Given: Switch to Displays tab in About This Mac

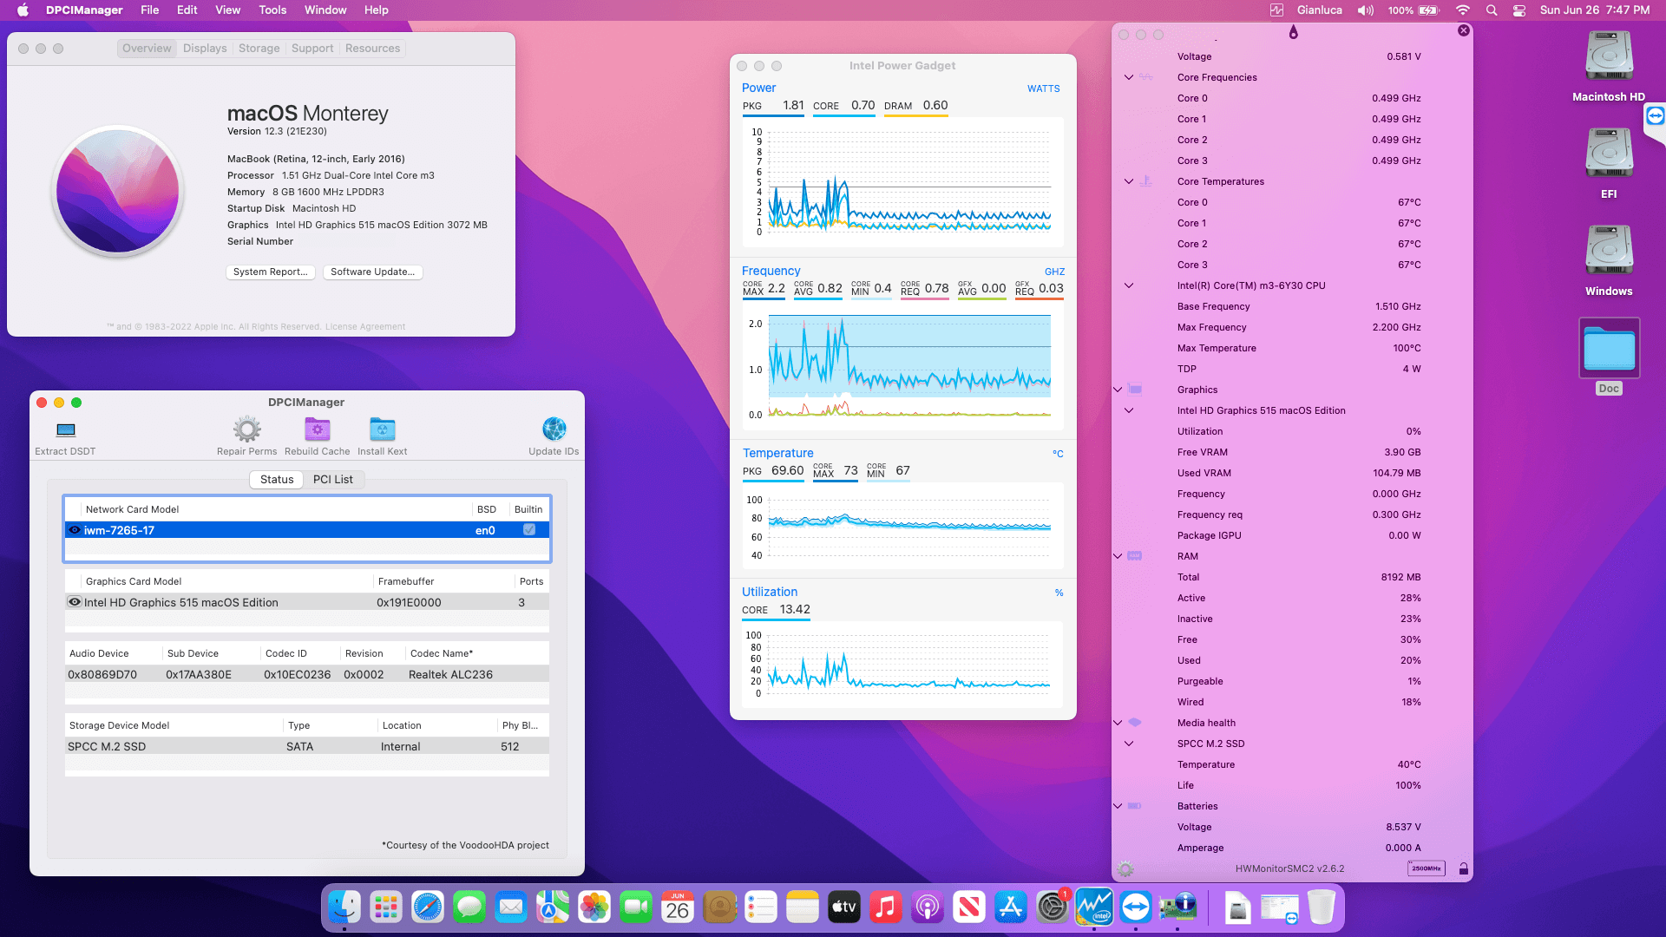Looking at the screenshot, I should (205, 49).
